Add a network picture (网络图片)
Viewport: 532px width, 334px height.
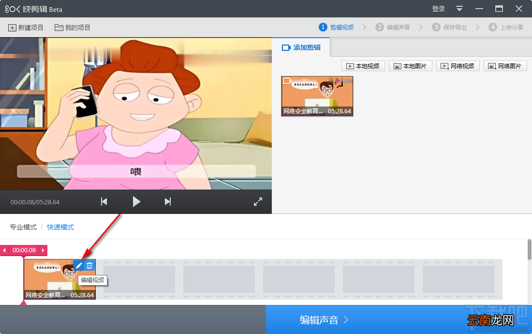[505, 66]
